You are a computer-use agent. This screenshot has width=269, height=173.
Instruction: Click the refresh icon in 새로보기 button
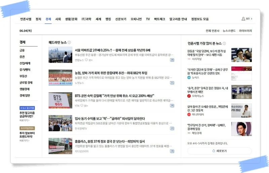214,151
